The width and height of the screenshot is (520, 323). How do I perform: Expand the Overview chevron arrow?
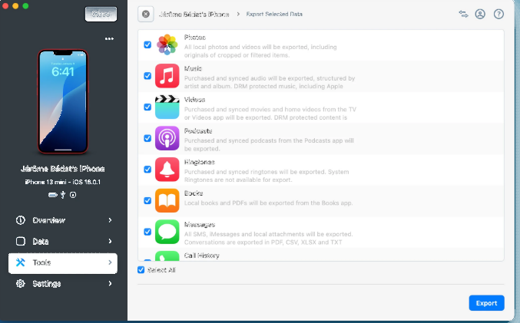click(110, 220)
